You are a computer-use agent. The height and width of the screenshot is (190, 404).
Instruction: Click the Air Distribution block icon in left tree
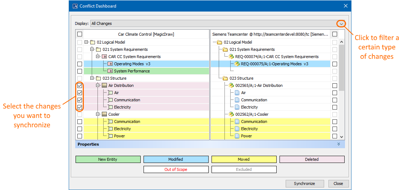(x=104, y=85)
